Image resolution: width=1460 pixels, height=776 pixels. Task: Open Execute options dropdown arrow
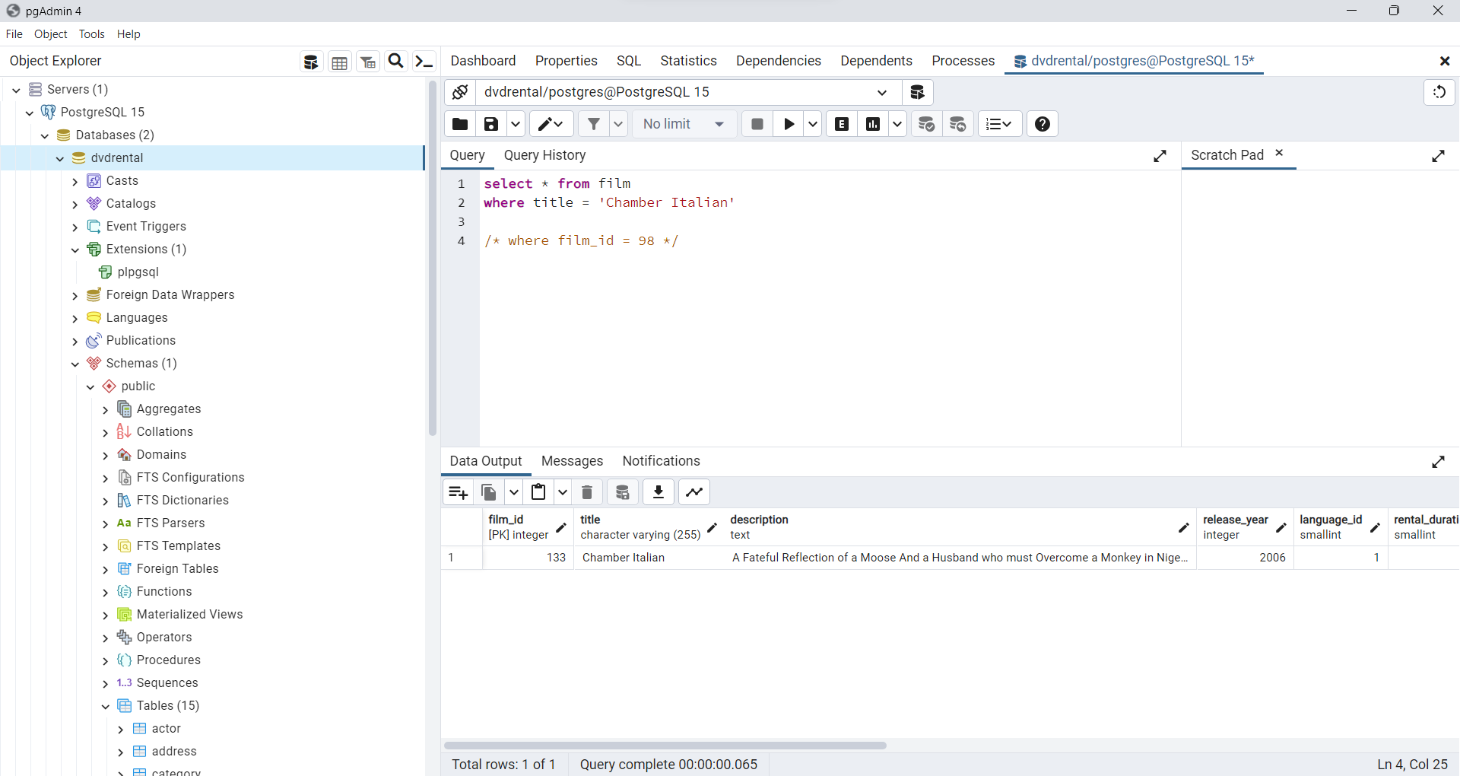(x=813, y=124)
